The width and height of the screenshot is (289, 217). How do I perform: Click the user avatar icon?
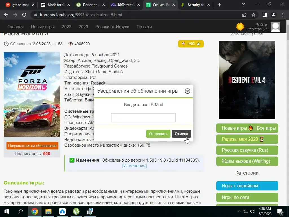click(275, 27)
